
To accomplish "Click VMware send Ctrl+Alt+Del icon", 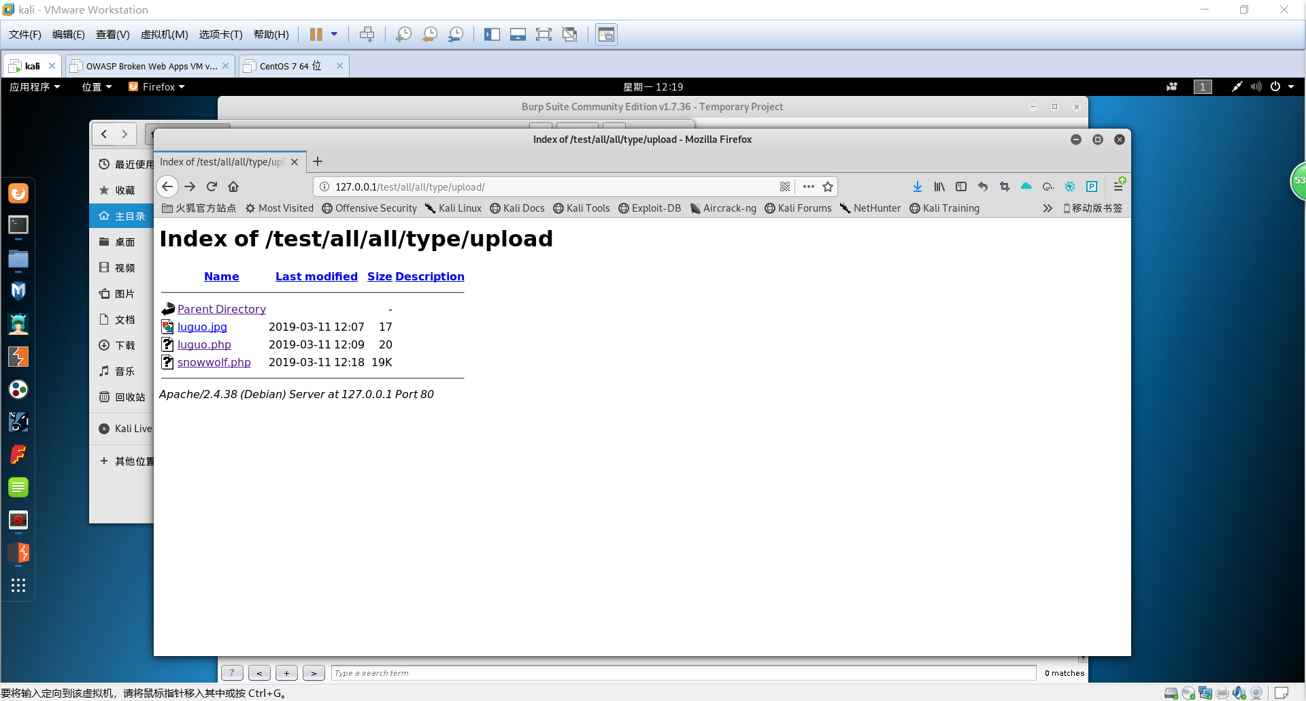I will click(x=367, y=34).
